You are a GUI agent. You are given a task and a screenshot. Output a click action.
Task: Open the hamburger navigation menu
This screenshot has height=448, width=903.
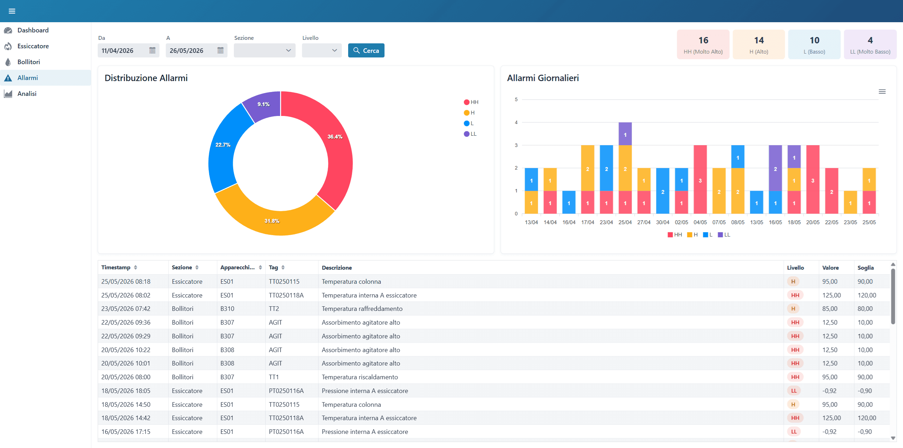12,11
